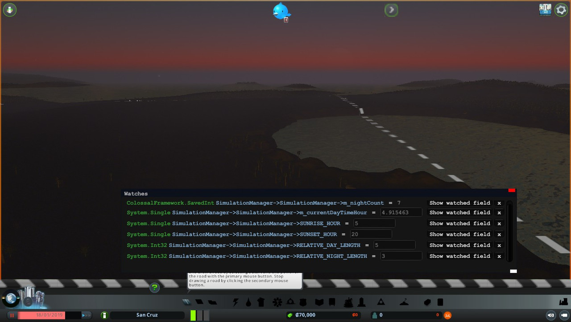The width and height of the screenshot is (571, 322).
Task: Open the green question mark help
Action: tap(154, 288)
